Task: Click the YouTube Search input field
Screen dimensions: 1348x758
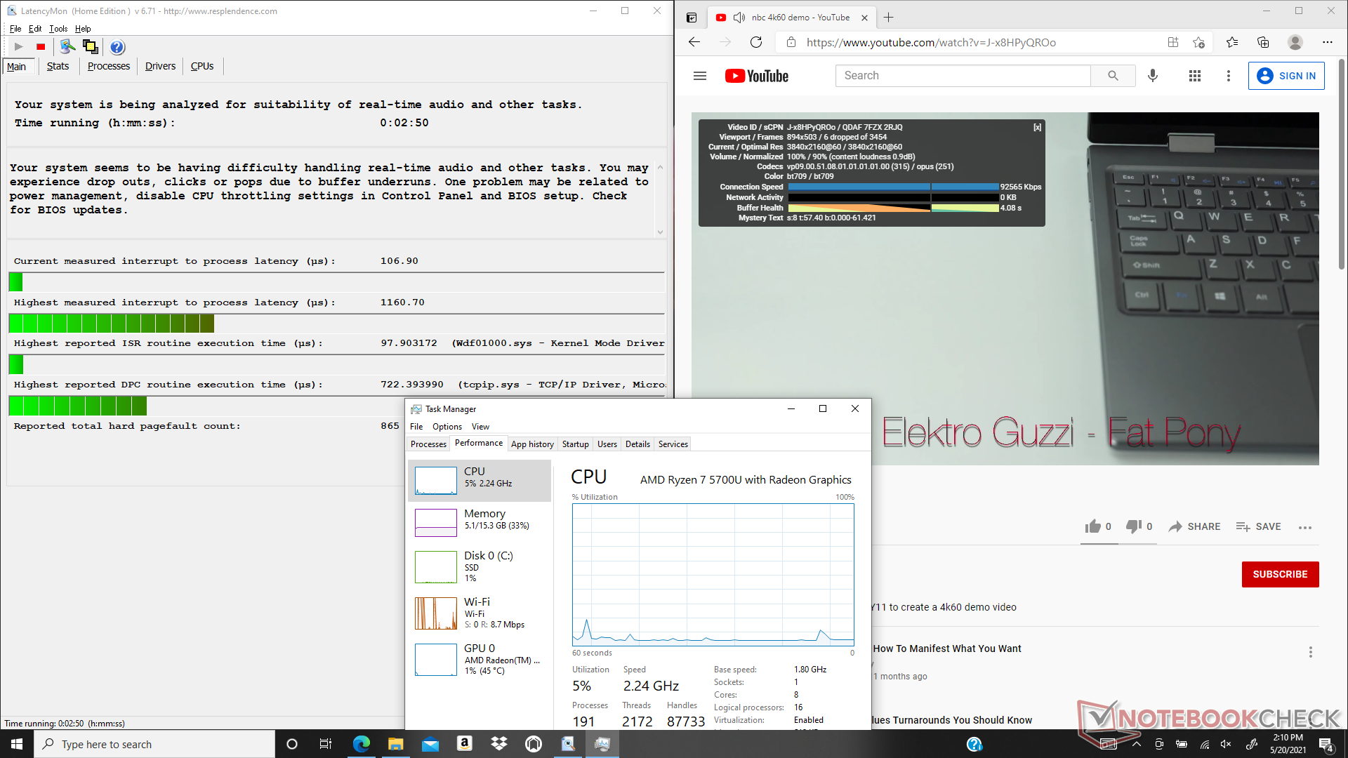Action: (x=962, y=76)
